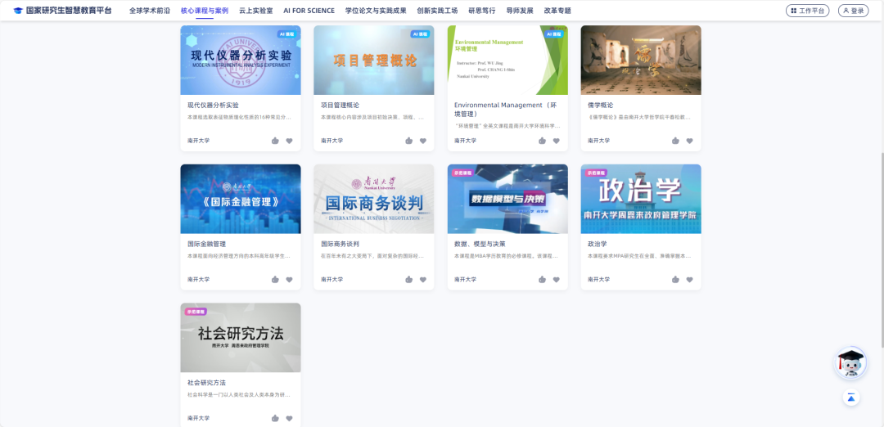Click 数据模型与决策 cover image
This screenshot has width=884, height=427.
pyautogui.click(x=507, y=199)
